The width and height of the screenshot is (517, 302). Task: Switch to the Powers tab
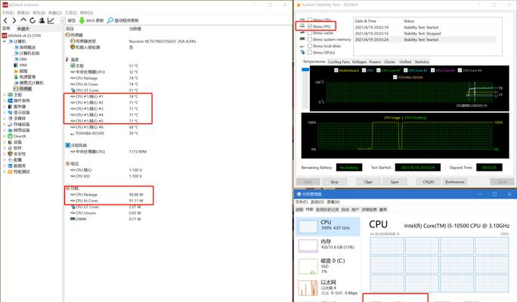375,62
